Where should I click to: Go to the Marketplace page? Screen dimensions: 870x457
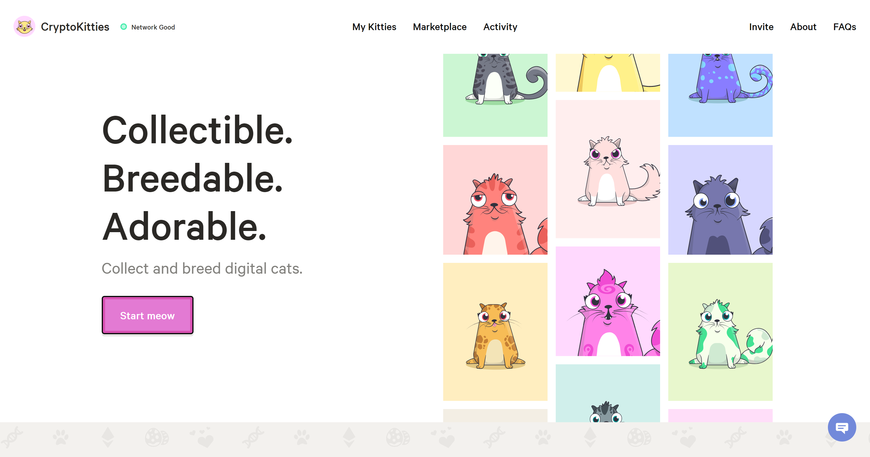(440, 27)
